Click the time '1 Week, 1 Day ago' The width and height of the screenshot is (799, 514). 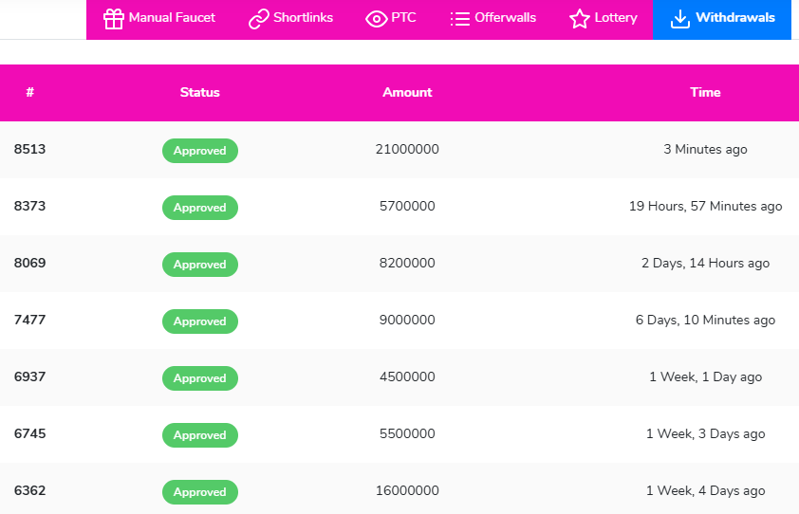(705, 377)
